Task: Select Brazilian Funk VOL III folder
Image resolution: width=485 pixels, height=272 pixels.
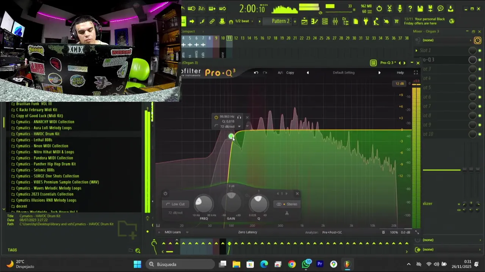Action: point(34,104)
